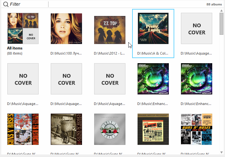Focus the Filter text field

coord(28,4)
